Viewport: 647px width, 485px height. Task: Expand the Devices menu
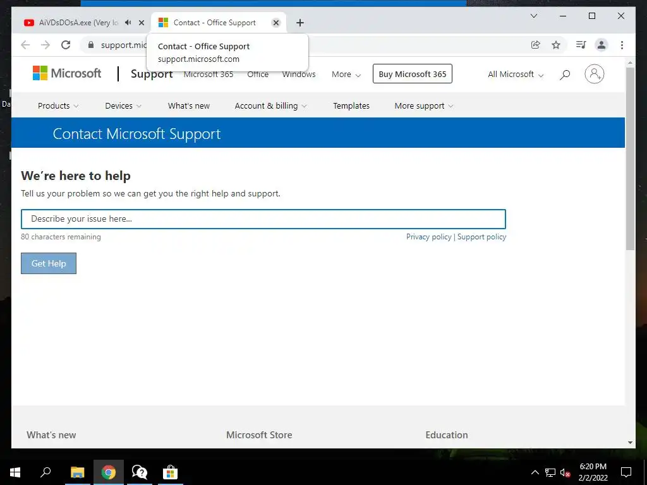(123, 105)
